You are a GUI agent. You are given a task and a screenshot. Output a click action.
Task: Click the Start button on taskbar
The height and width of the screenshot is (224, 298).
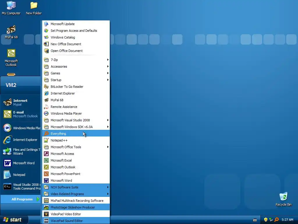point(14,220)
